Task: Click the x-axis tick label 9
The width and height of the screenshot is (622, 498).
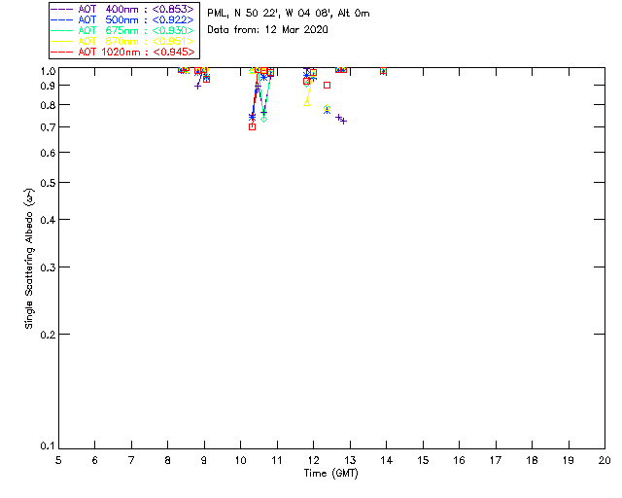Action: [x=204, y=461]
